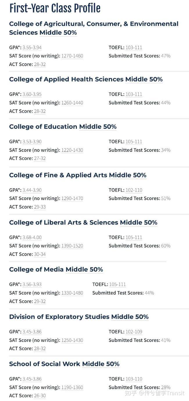189x401 pixels.
Task: Click GPA value 3.53-3.90 under Education
Action: click(32, 142)
